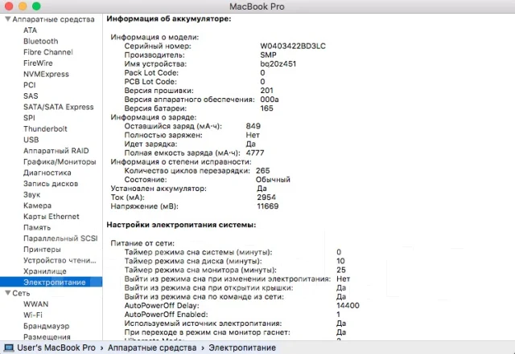
Task: Select FireWire in the sidebar
Action: (x=38, y=63)
